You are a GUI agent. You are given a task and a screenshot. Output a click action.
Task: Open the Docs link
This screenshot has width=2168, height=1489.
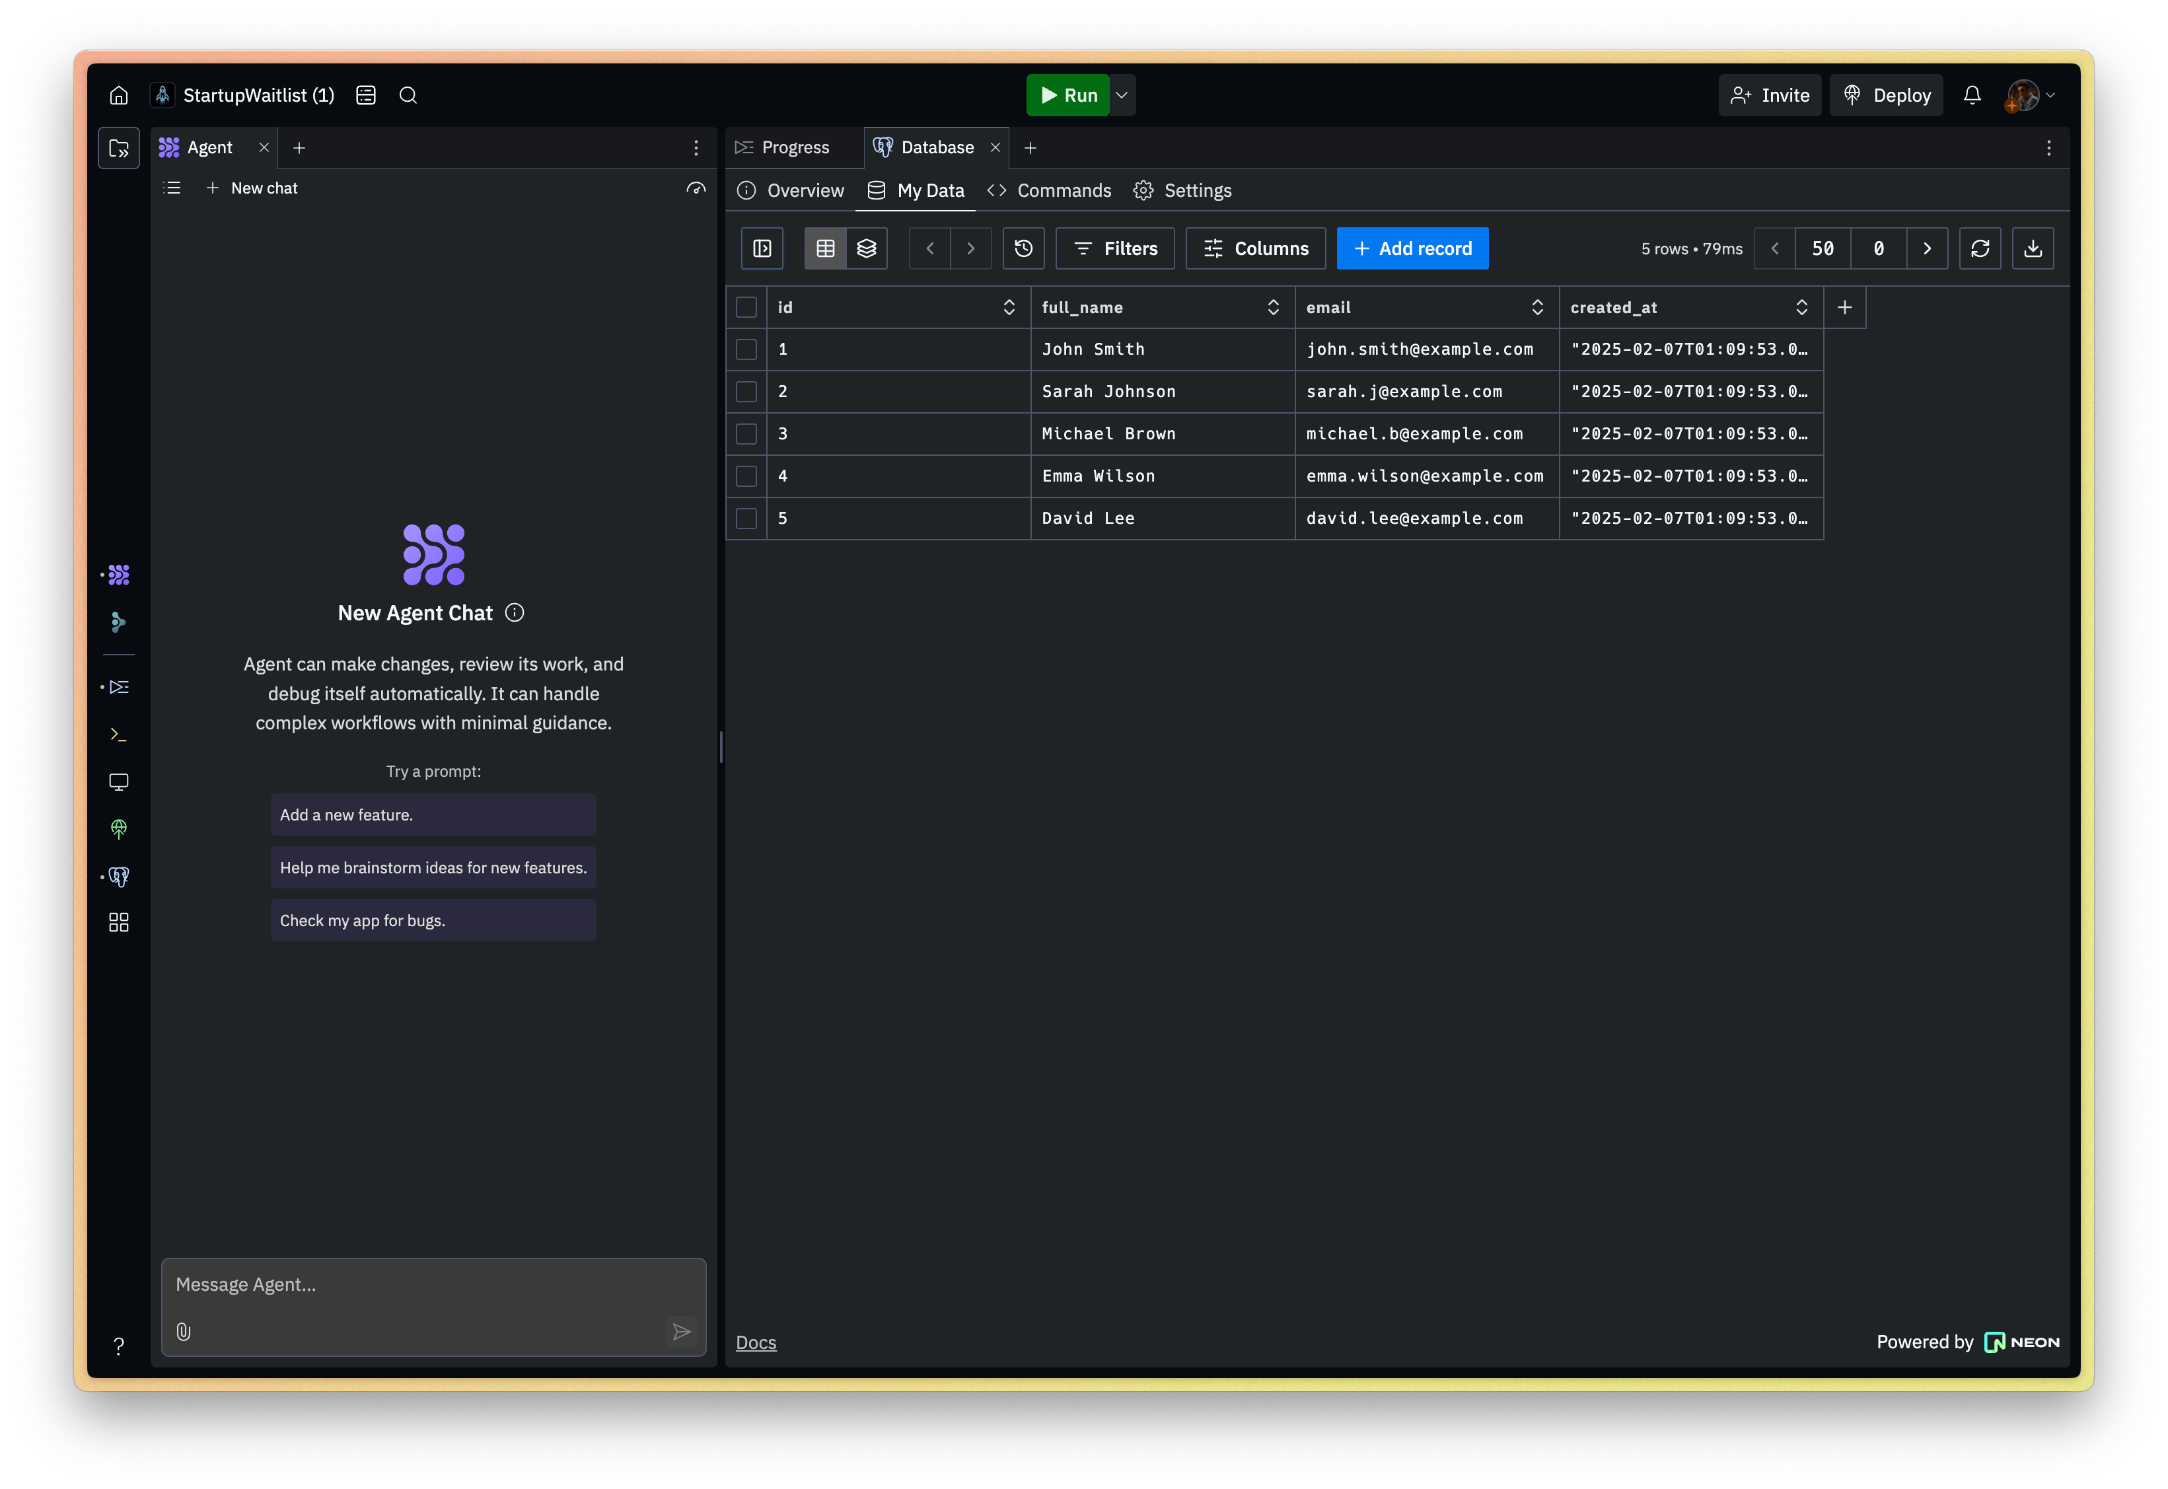coord(756,1342)
